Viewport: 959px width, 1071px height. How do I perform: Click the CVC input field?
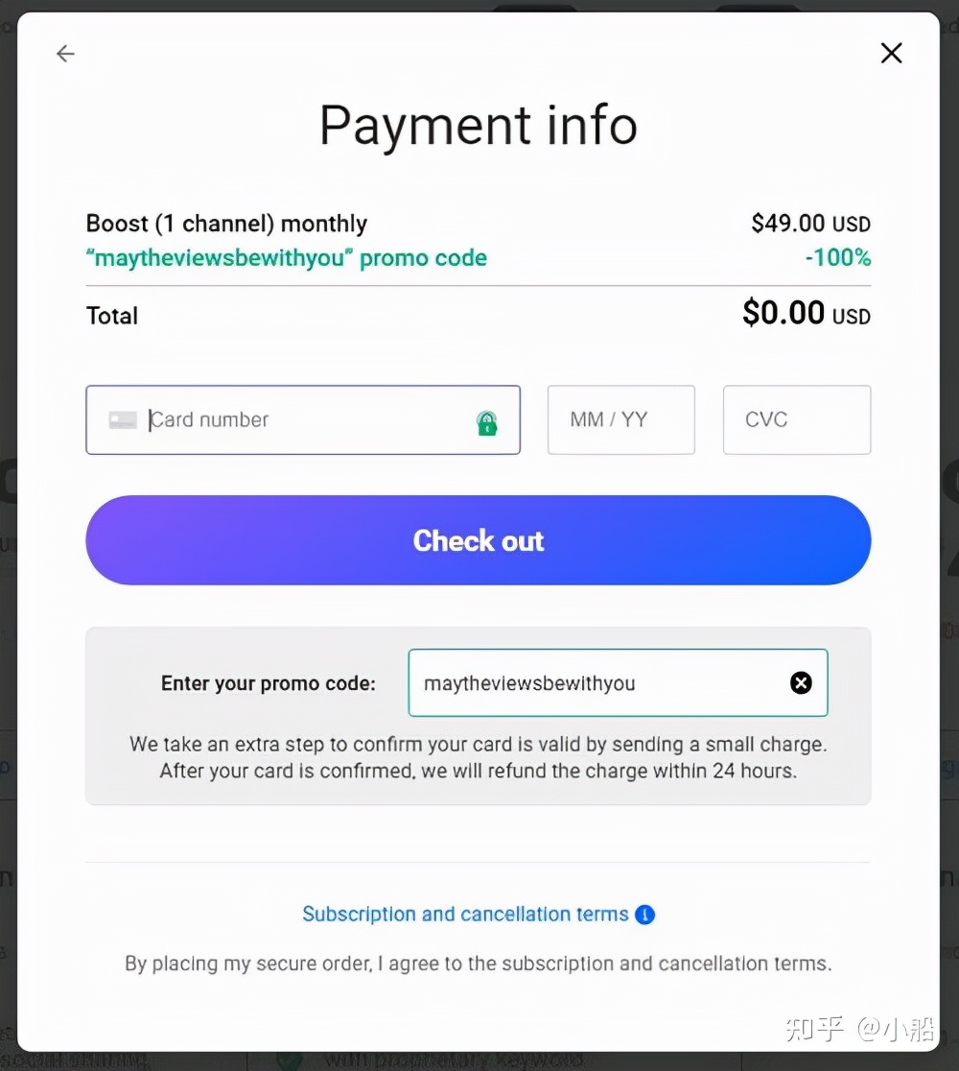pos(796,420)
